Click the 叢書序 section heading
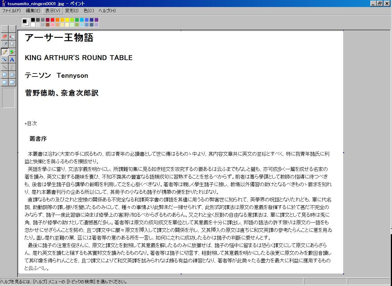The image size is (392, 286). click(38, 139)
